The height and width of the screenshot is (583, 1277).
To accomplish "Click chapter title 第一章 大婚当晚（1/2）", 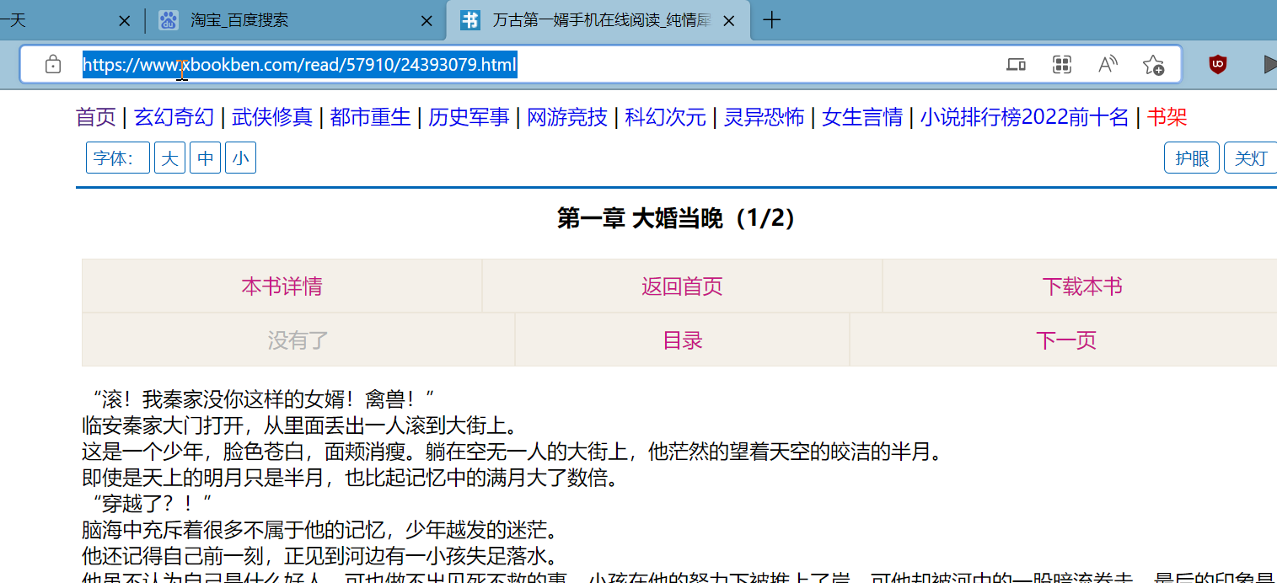I will pyautogui.click(x=679, y=219).
